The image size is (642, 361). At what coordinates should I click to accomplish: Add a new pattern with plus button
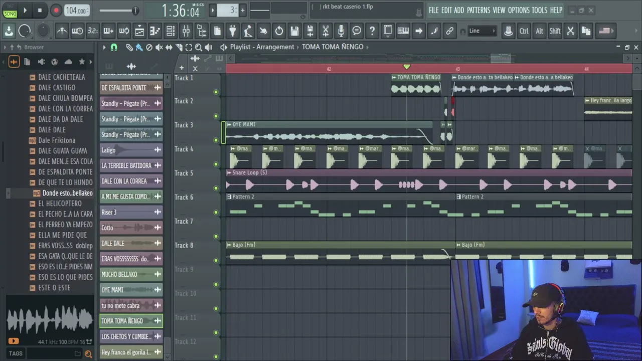[x=243, y=10]
